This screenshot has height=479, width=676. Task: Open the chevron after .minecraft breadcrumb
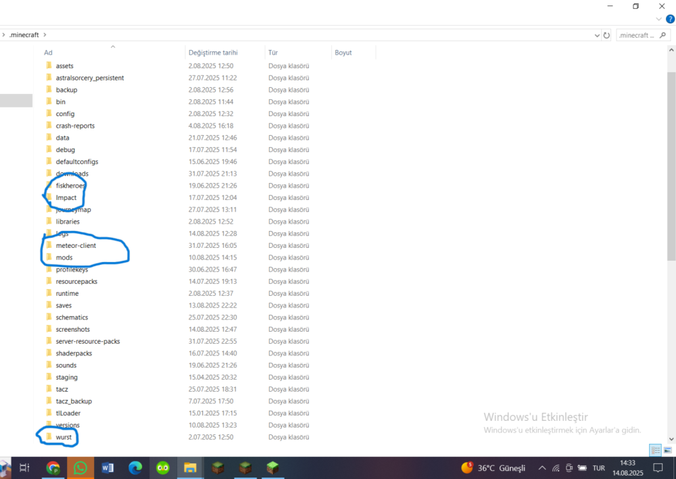(x=45, y=35)
